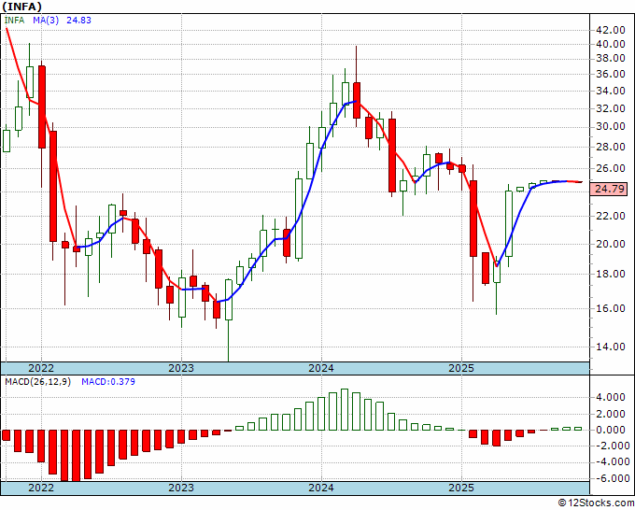The width and height of the screenshot is (635, 510).
Task: Click the 4.000 MACD axis label
Action: [613, 397]
